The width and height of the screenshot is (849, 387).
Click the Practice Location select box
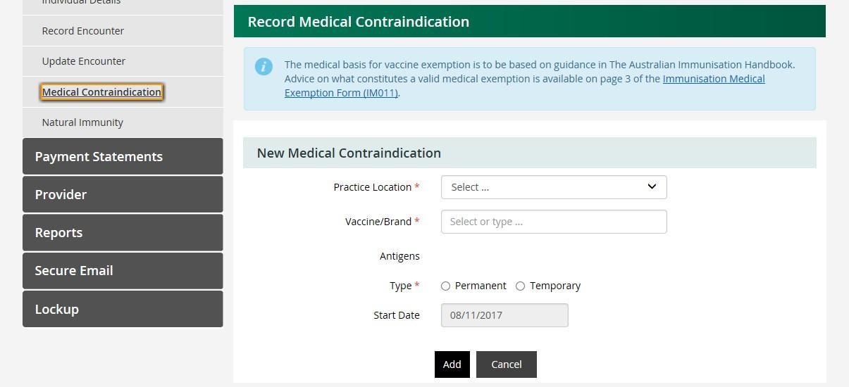point(554,187)
